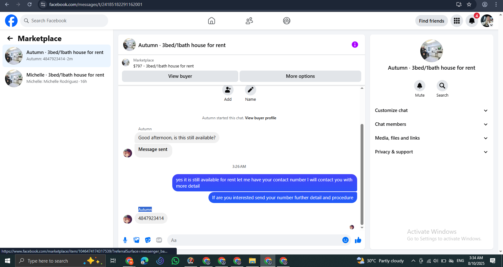Search in conversation using the magnifier icon
Viewport: 503px width, 267px height.
coord(442,86)
